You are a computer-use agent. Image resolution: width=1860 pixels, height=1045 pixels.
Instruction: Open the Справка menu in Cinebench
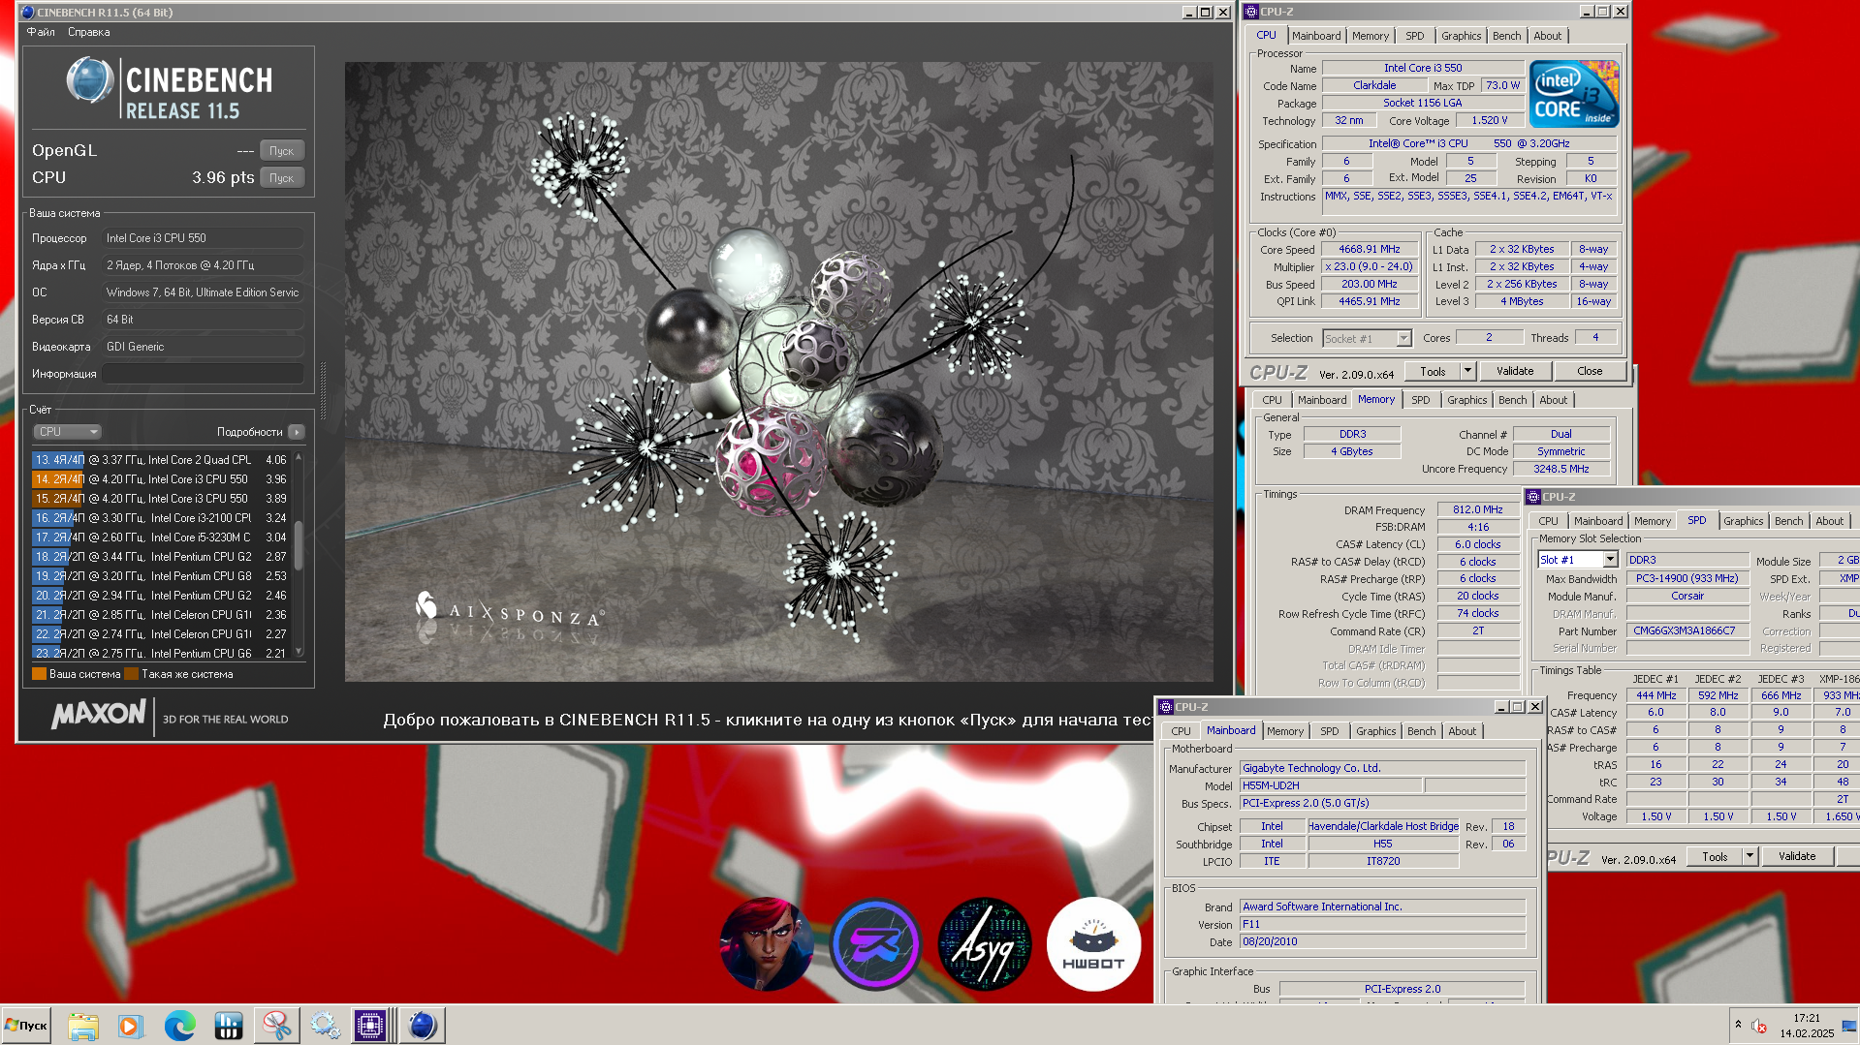(88, 32)
